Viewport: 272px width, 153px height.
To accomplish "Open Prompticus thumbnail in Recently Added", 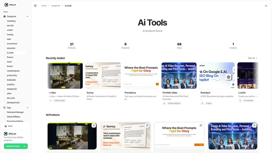I will pos(141,75).
